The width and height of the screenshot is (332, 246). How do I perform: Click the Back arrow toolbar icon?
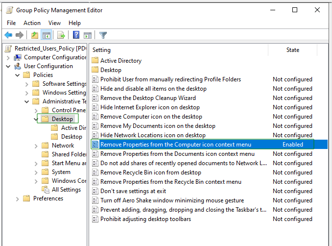click(x=8, y=35)
